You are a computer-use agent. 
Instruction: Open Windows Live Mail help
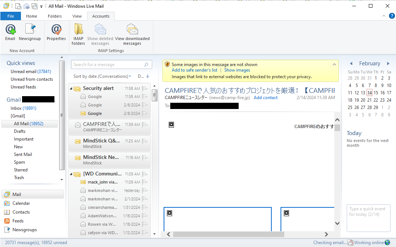coord(392,16)
